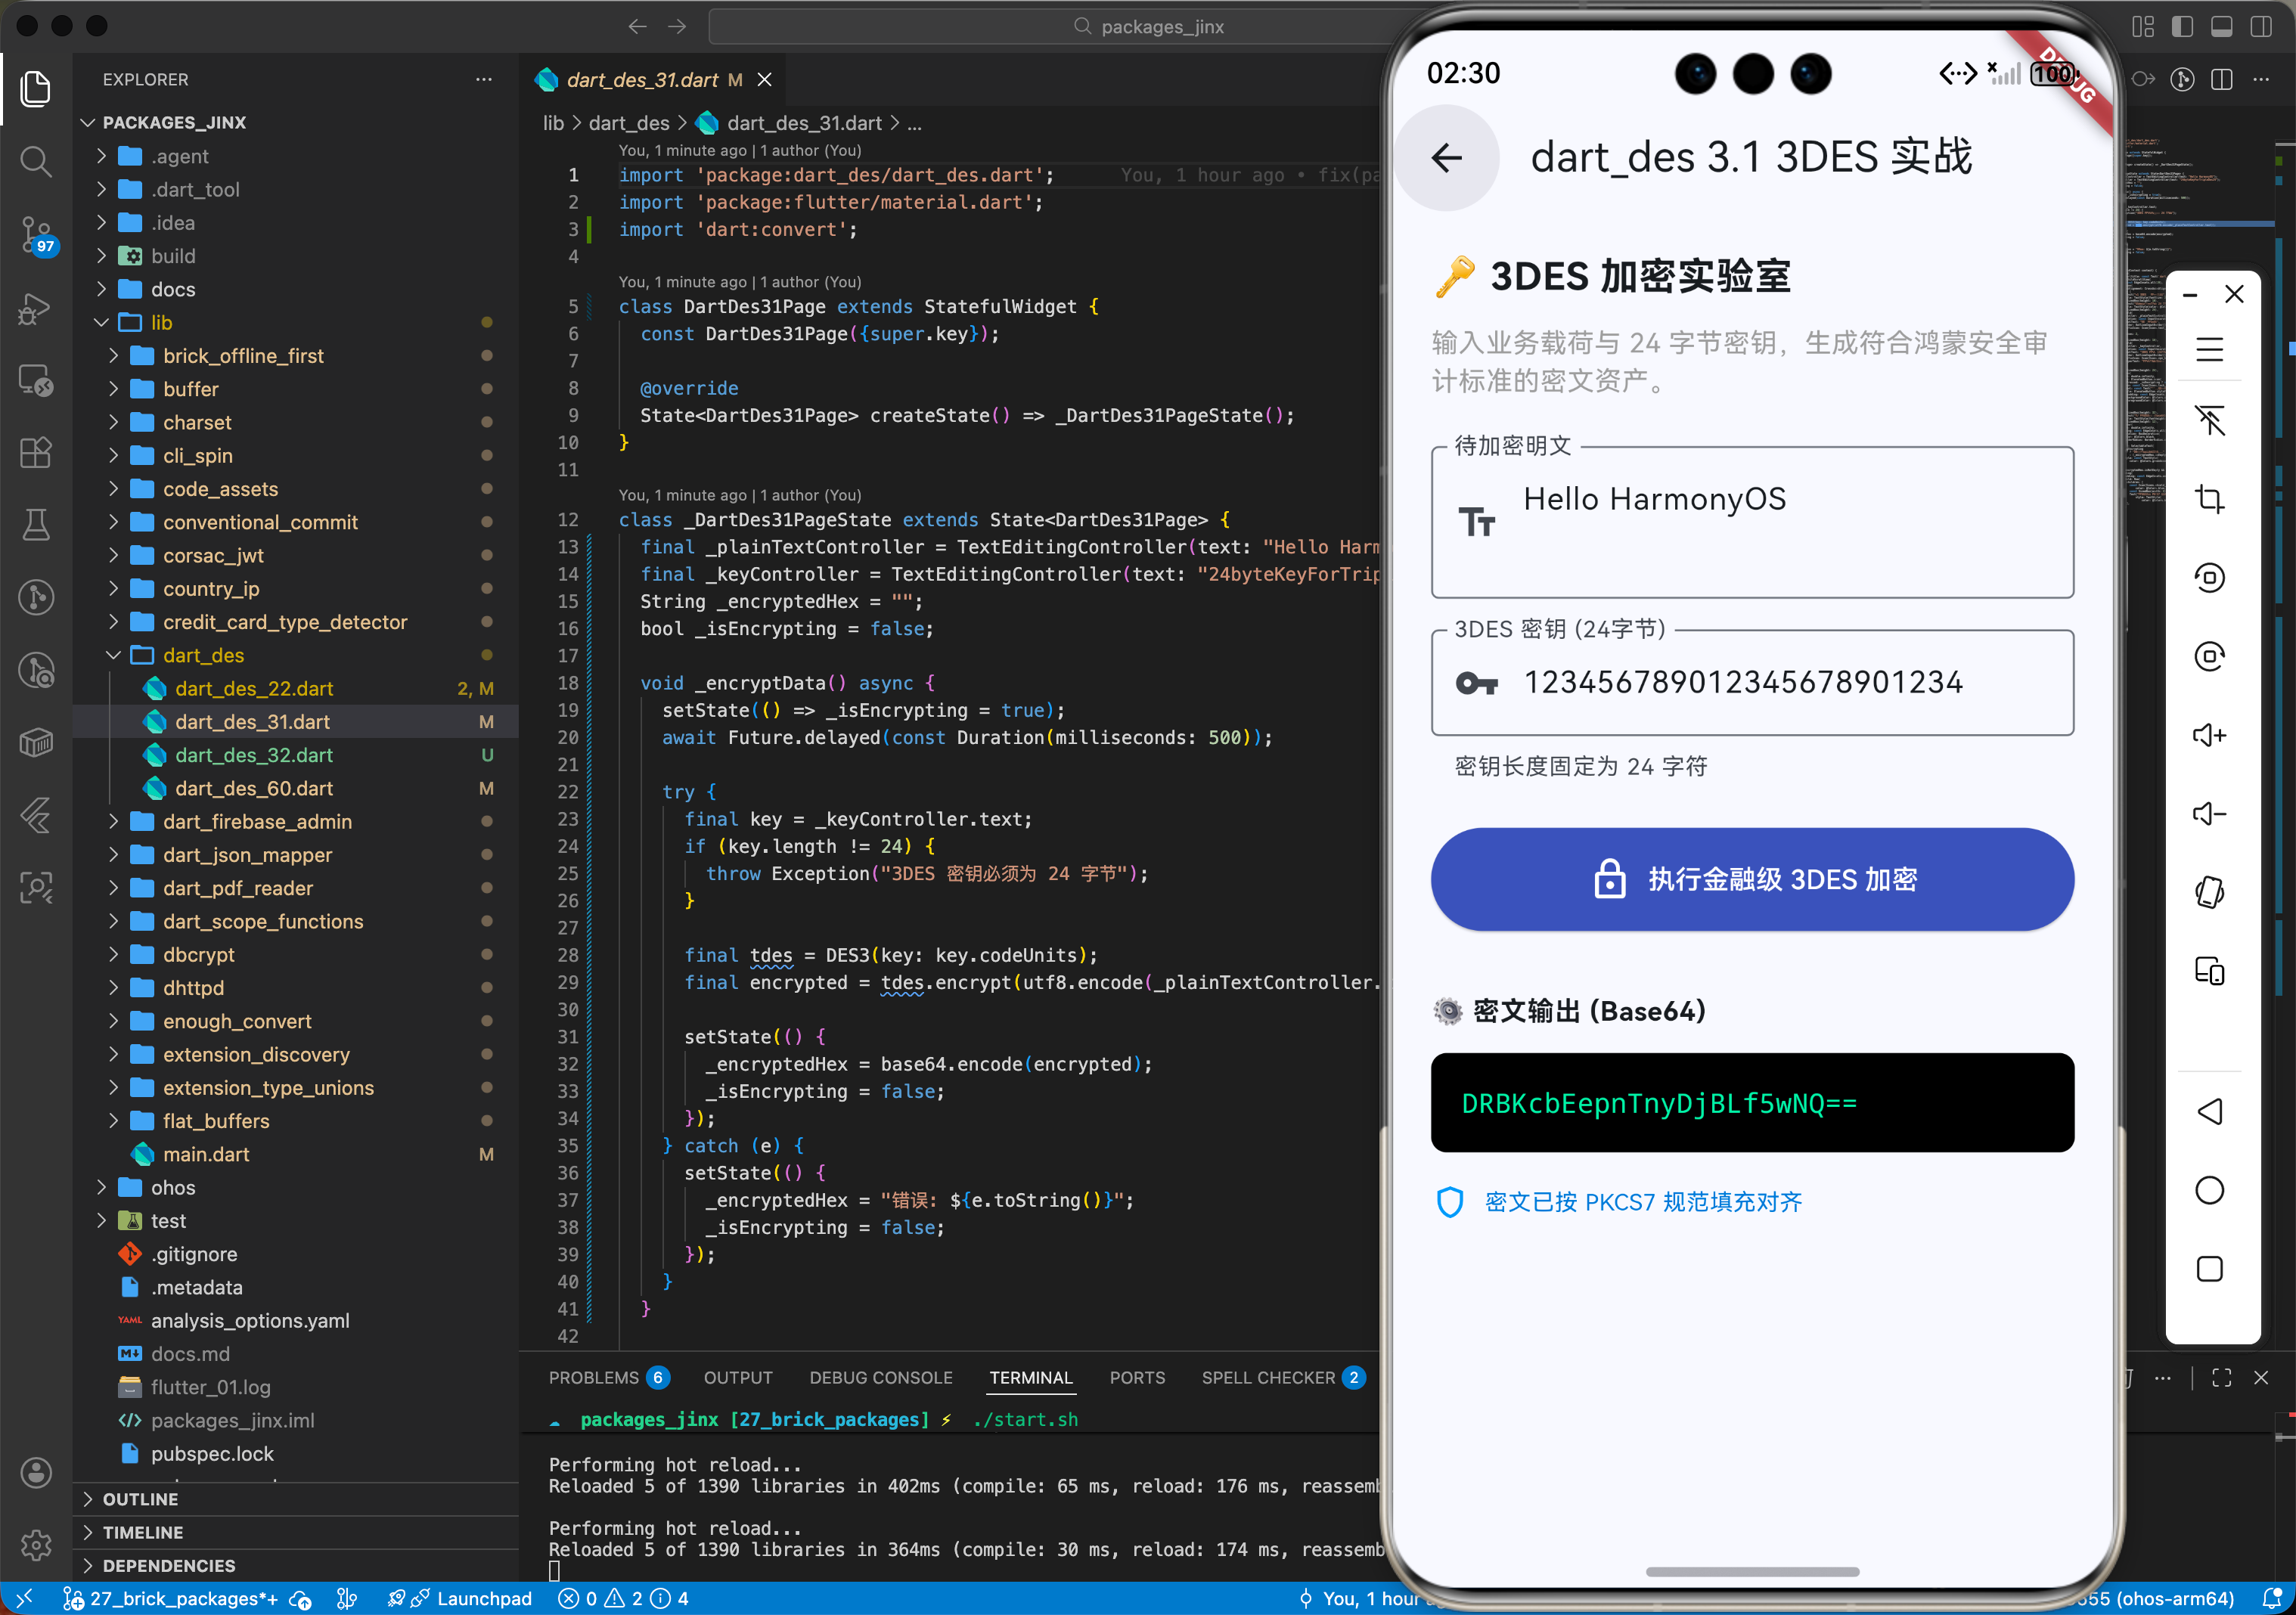Viewport: 2296px width, 1615px height.
Task: Open the Manage gear icon
Action: point(36,1544)
